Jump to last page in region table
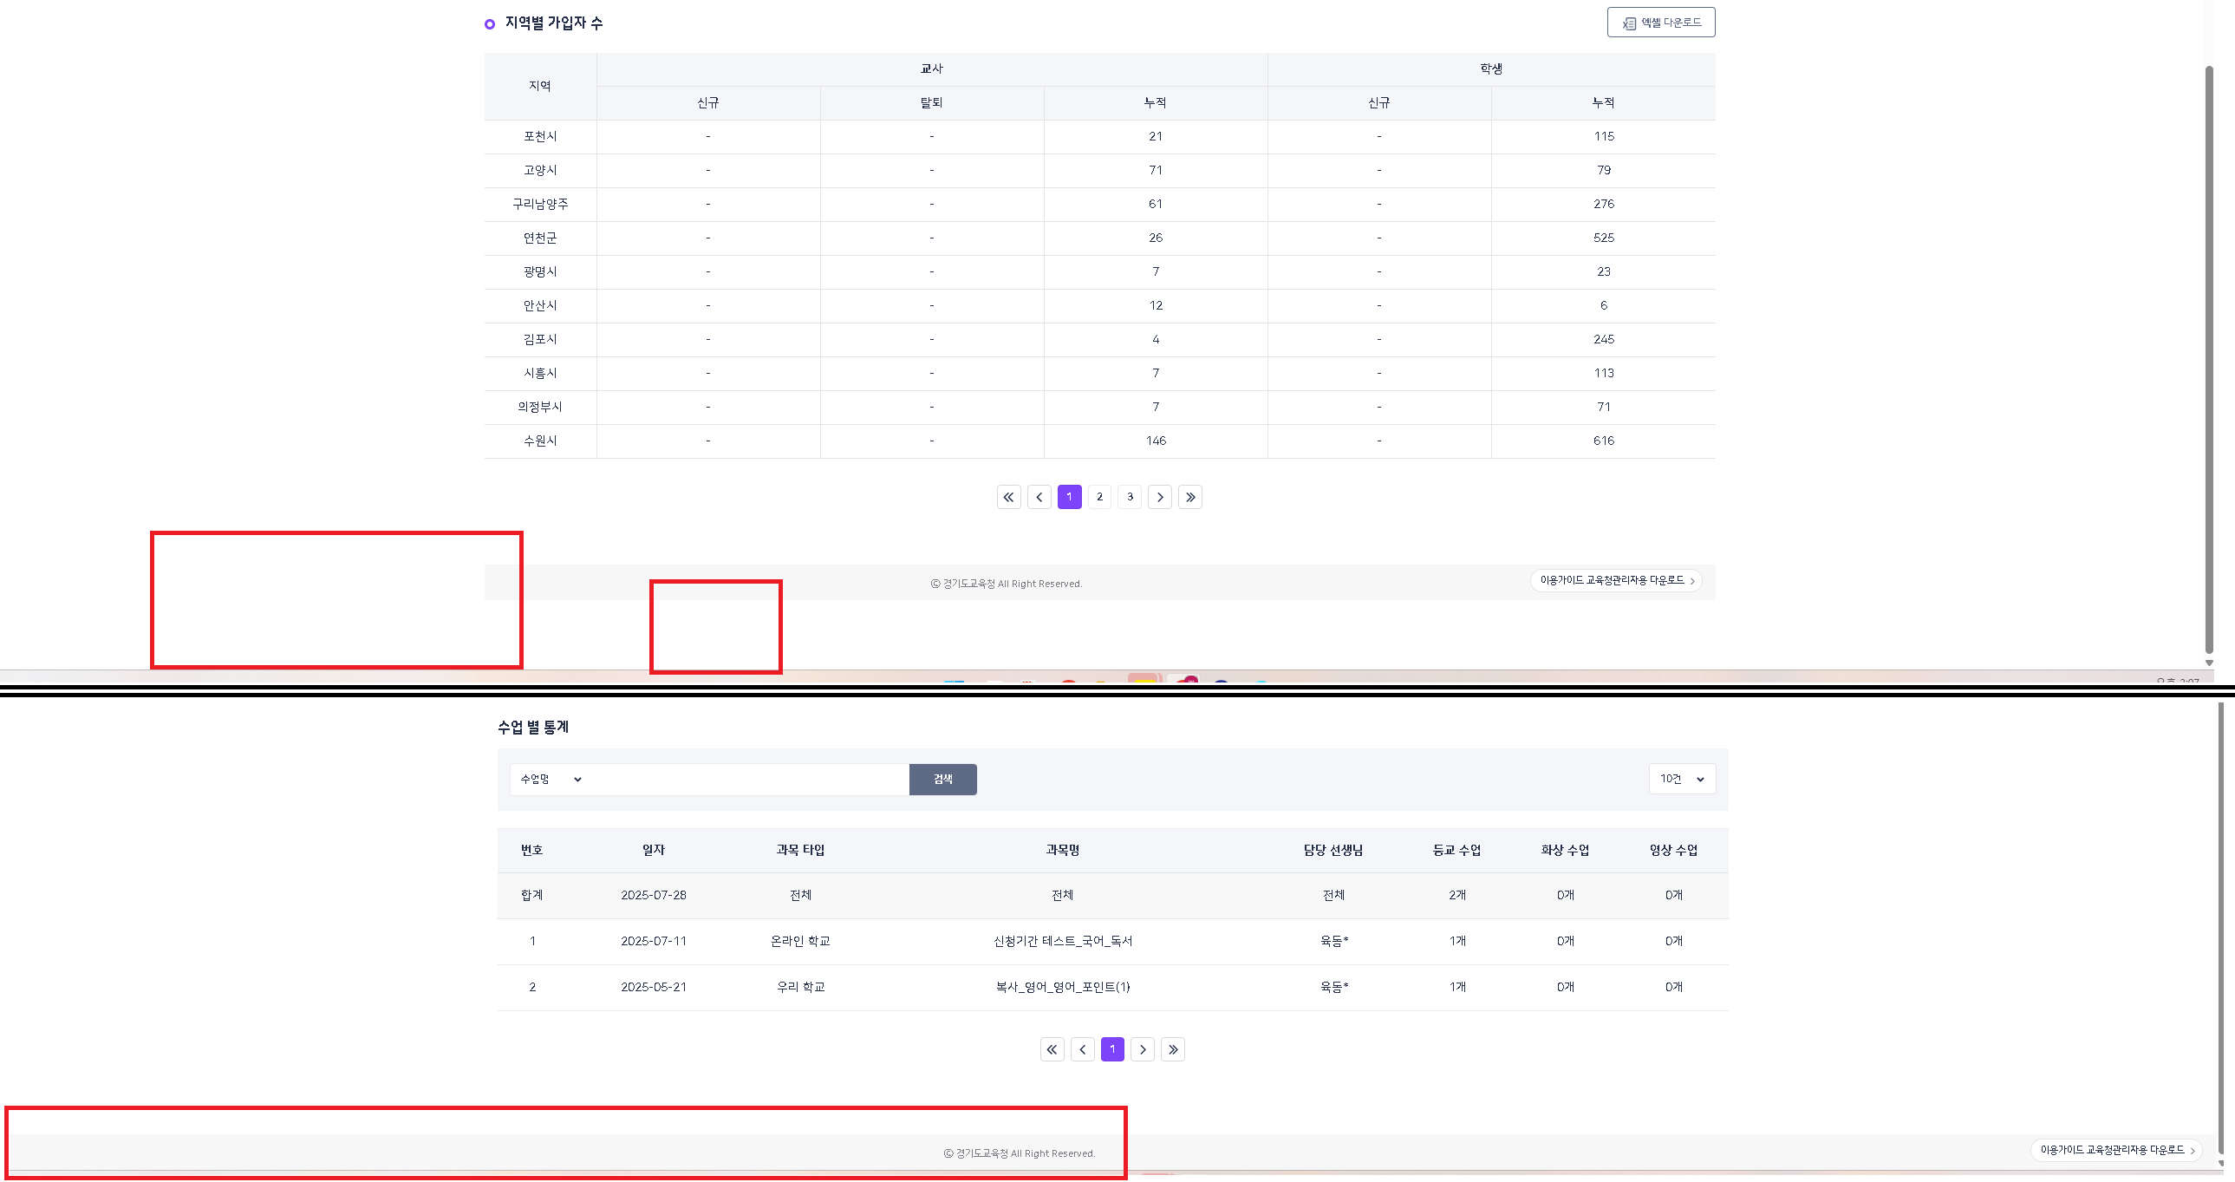 click(x=1189, y=497)
